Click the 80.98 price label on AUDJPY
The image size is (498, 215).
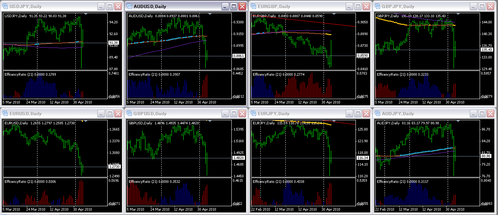click(487, 156)
